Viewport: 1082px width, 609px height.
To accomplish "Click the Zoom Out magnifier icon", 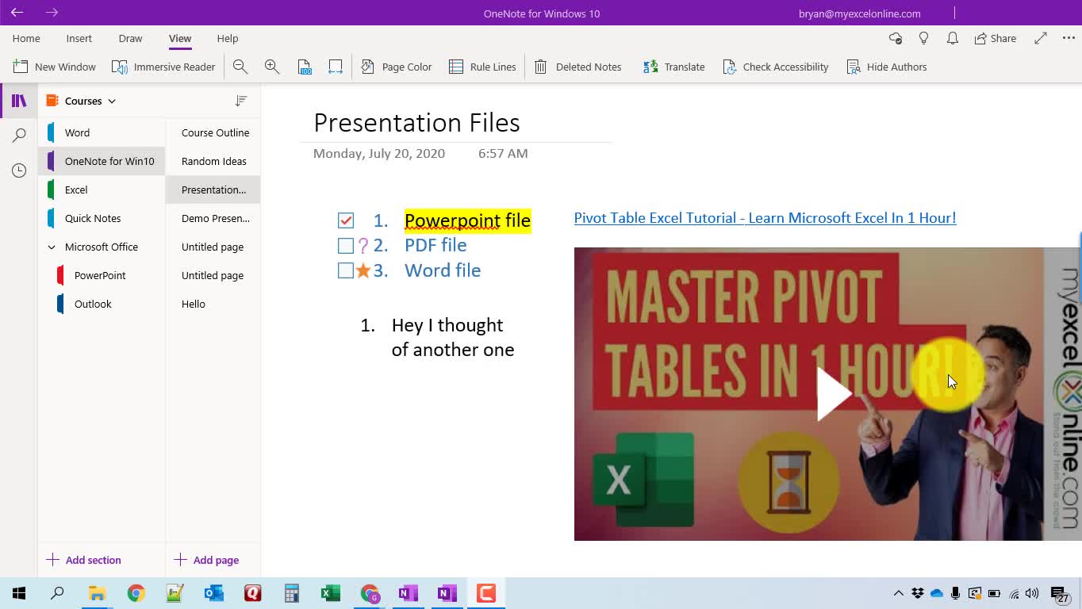I will (240, 67).
